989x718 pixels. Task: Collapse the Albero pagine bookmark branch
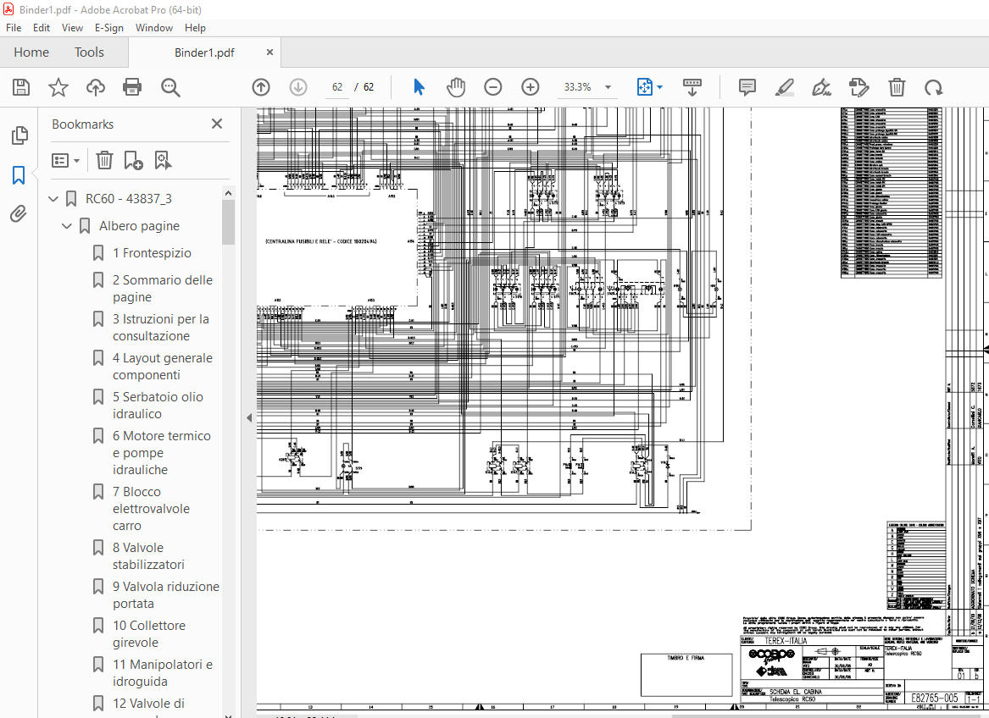pos(67,226)
